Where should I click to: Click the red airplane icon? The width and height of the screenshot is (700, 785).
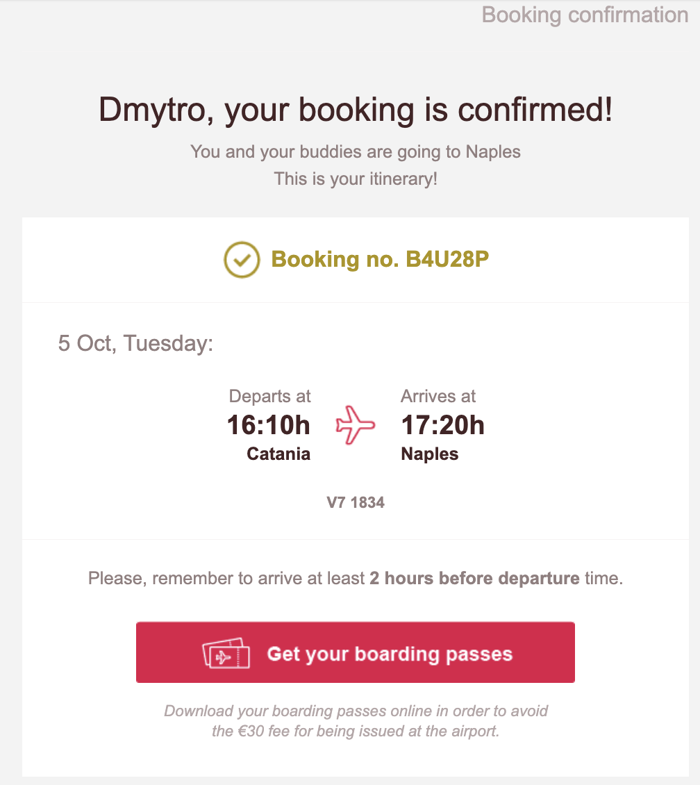pyautogui.click(x=355, y=424)
